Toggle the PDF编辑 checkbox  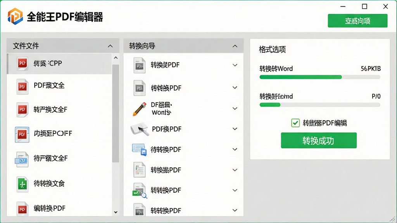[295, 123]
